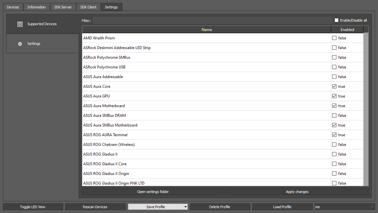
Task: Switch to the Information tab
Action: pos(36,7)
